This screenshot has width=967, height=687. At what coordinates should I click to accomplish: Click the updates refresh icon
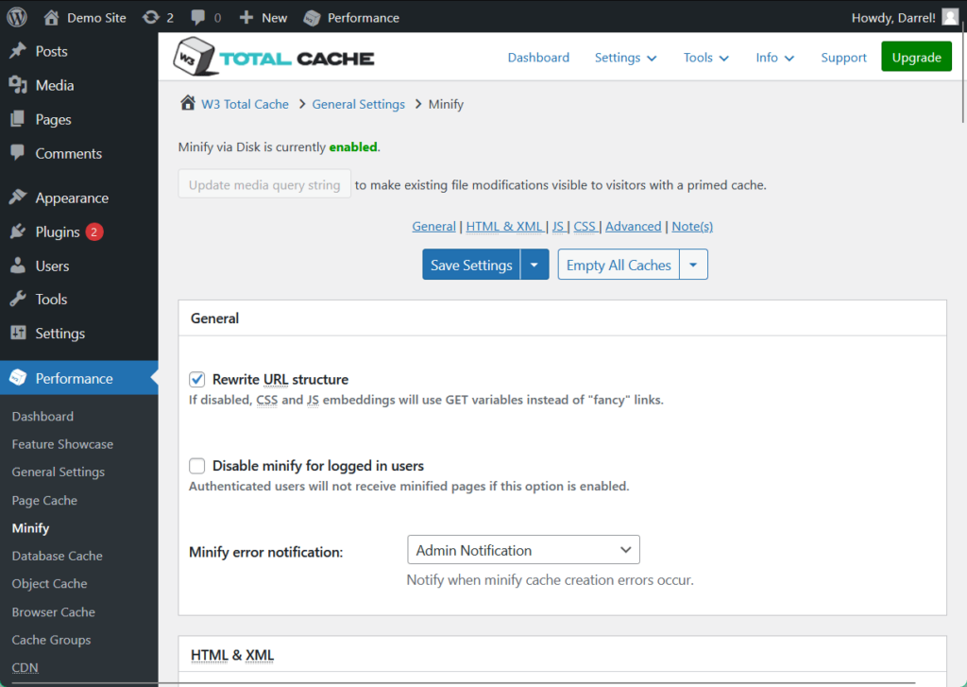tap(150, 17)
